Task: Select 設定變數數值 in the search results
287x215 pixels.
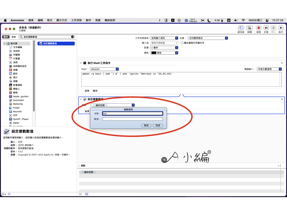Action: click(56, 43)
